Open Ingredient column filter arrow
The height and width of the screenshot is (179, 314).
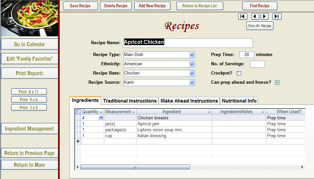point(209,112)
